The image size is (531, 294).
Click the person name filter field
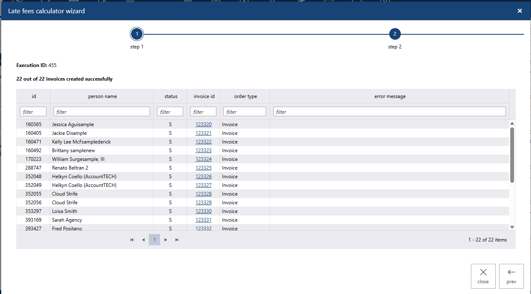click(x=102, y=112)
